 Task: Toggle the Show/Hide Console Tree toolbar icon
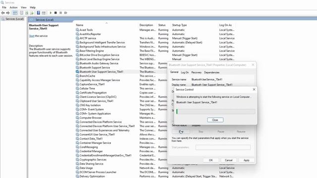click(x=15, y=13)
